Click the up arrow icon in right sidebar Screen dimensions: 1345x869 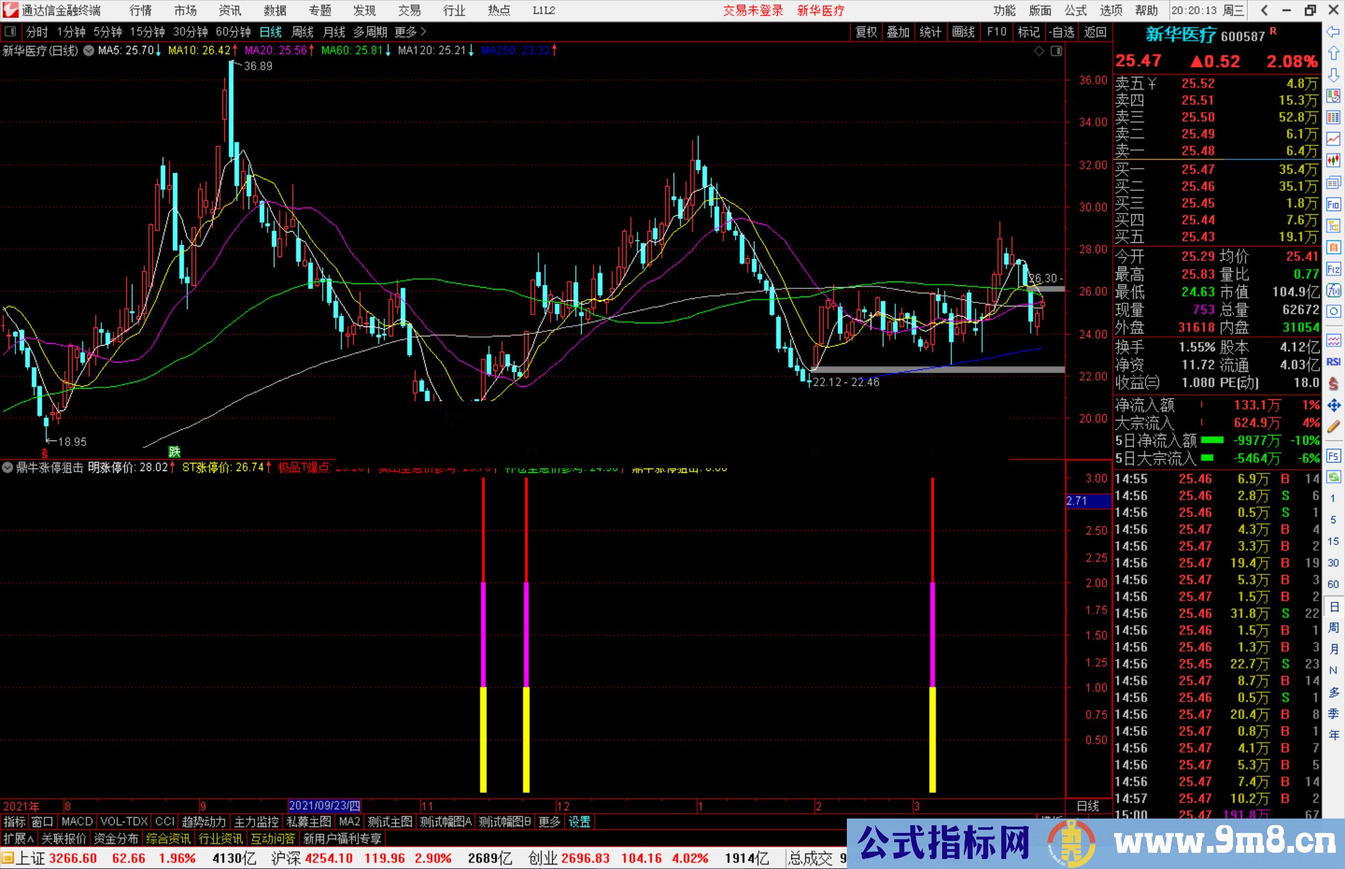1333,54
